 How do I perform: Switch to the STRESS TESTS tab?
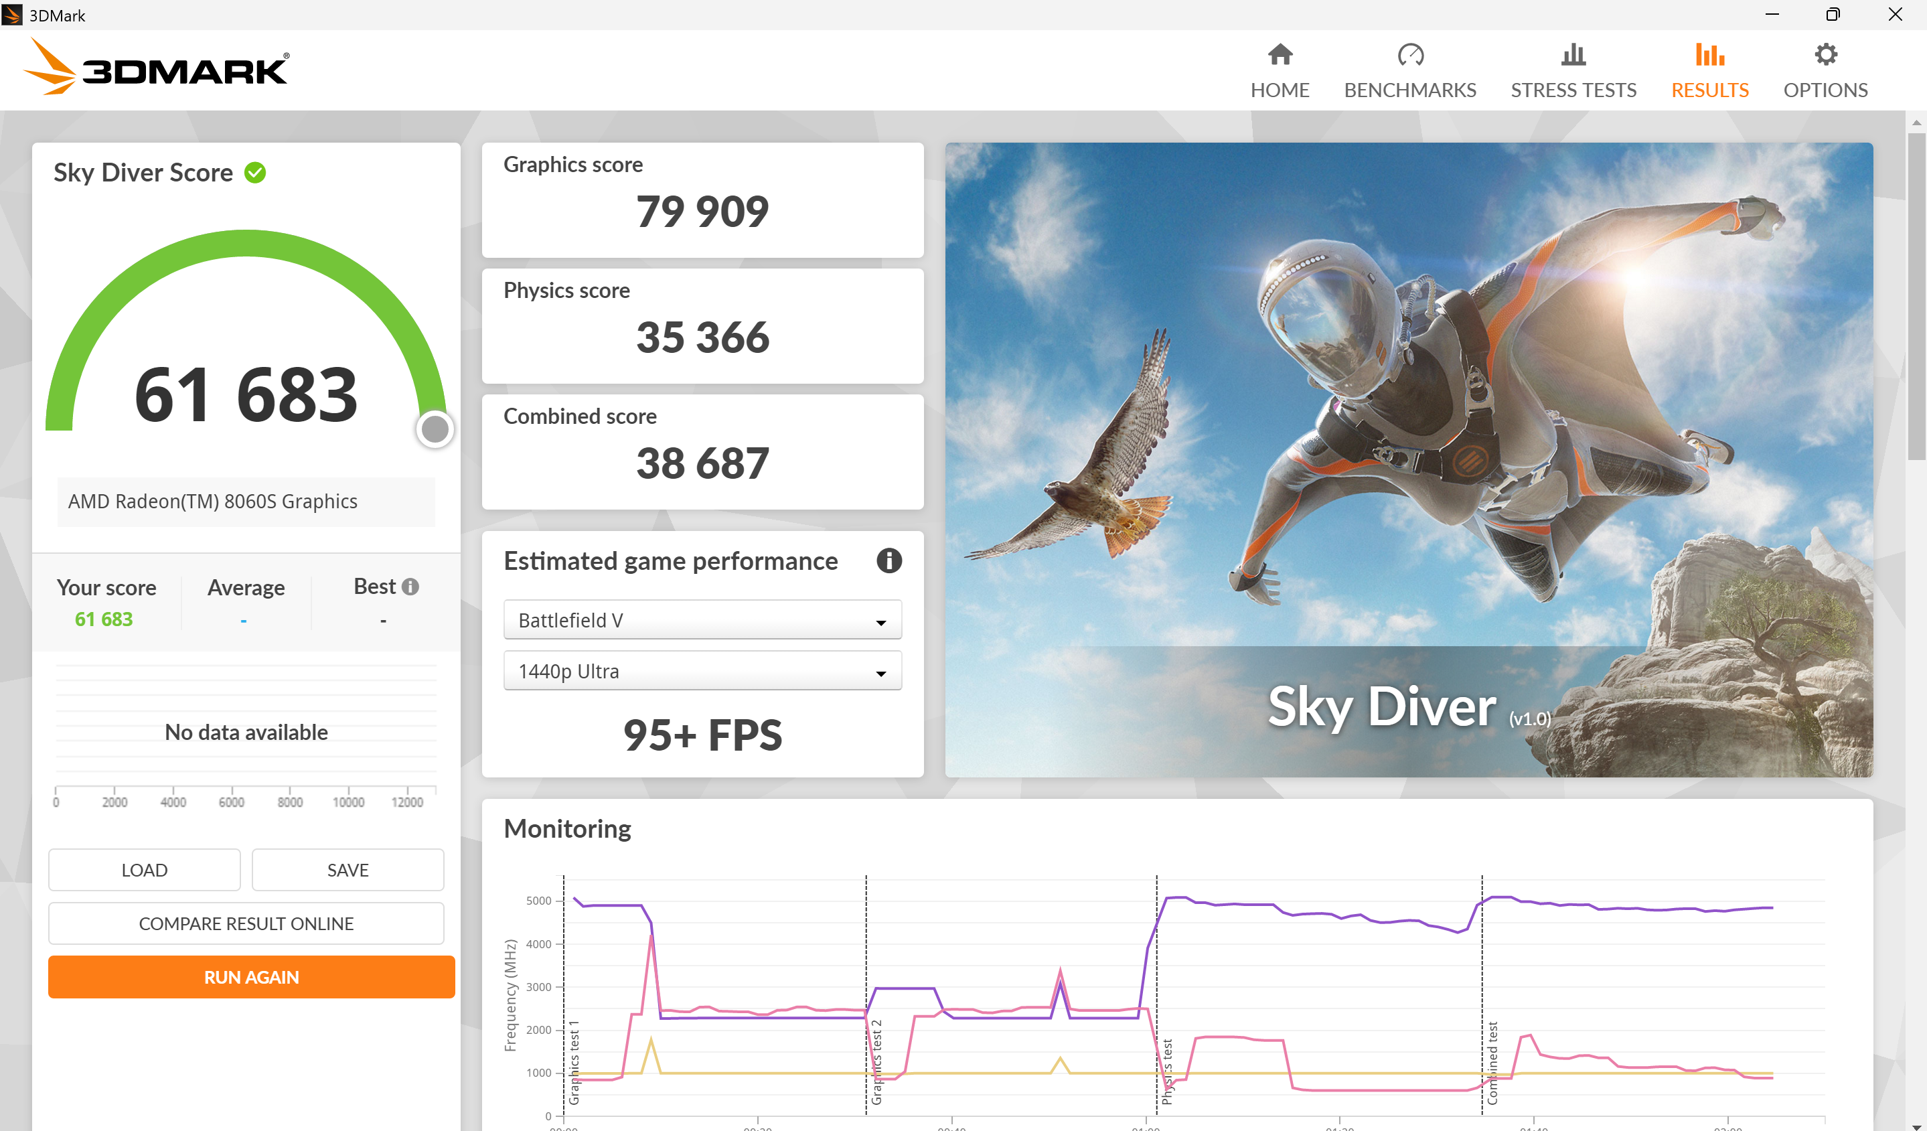coord(1572,90)
